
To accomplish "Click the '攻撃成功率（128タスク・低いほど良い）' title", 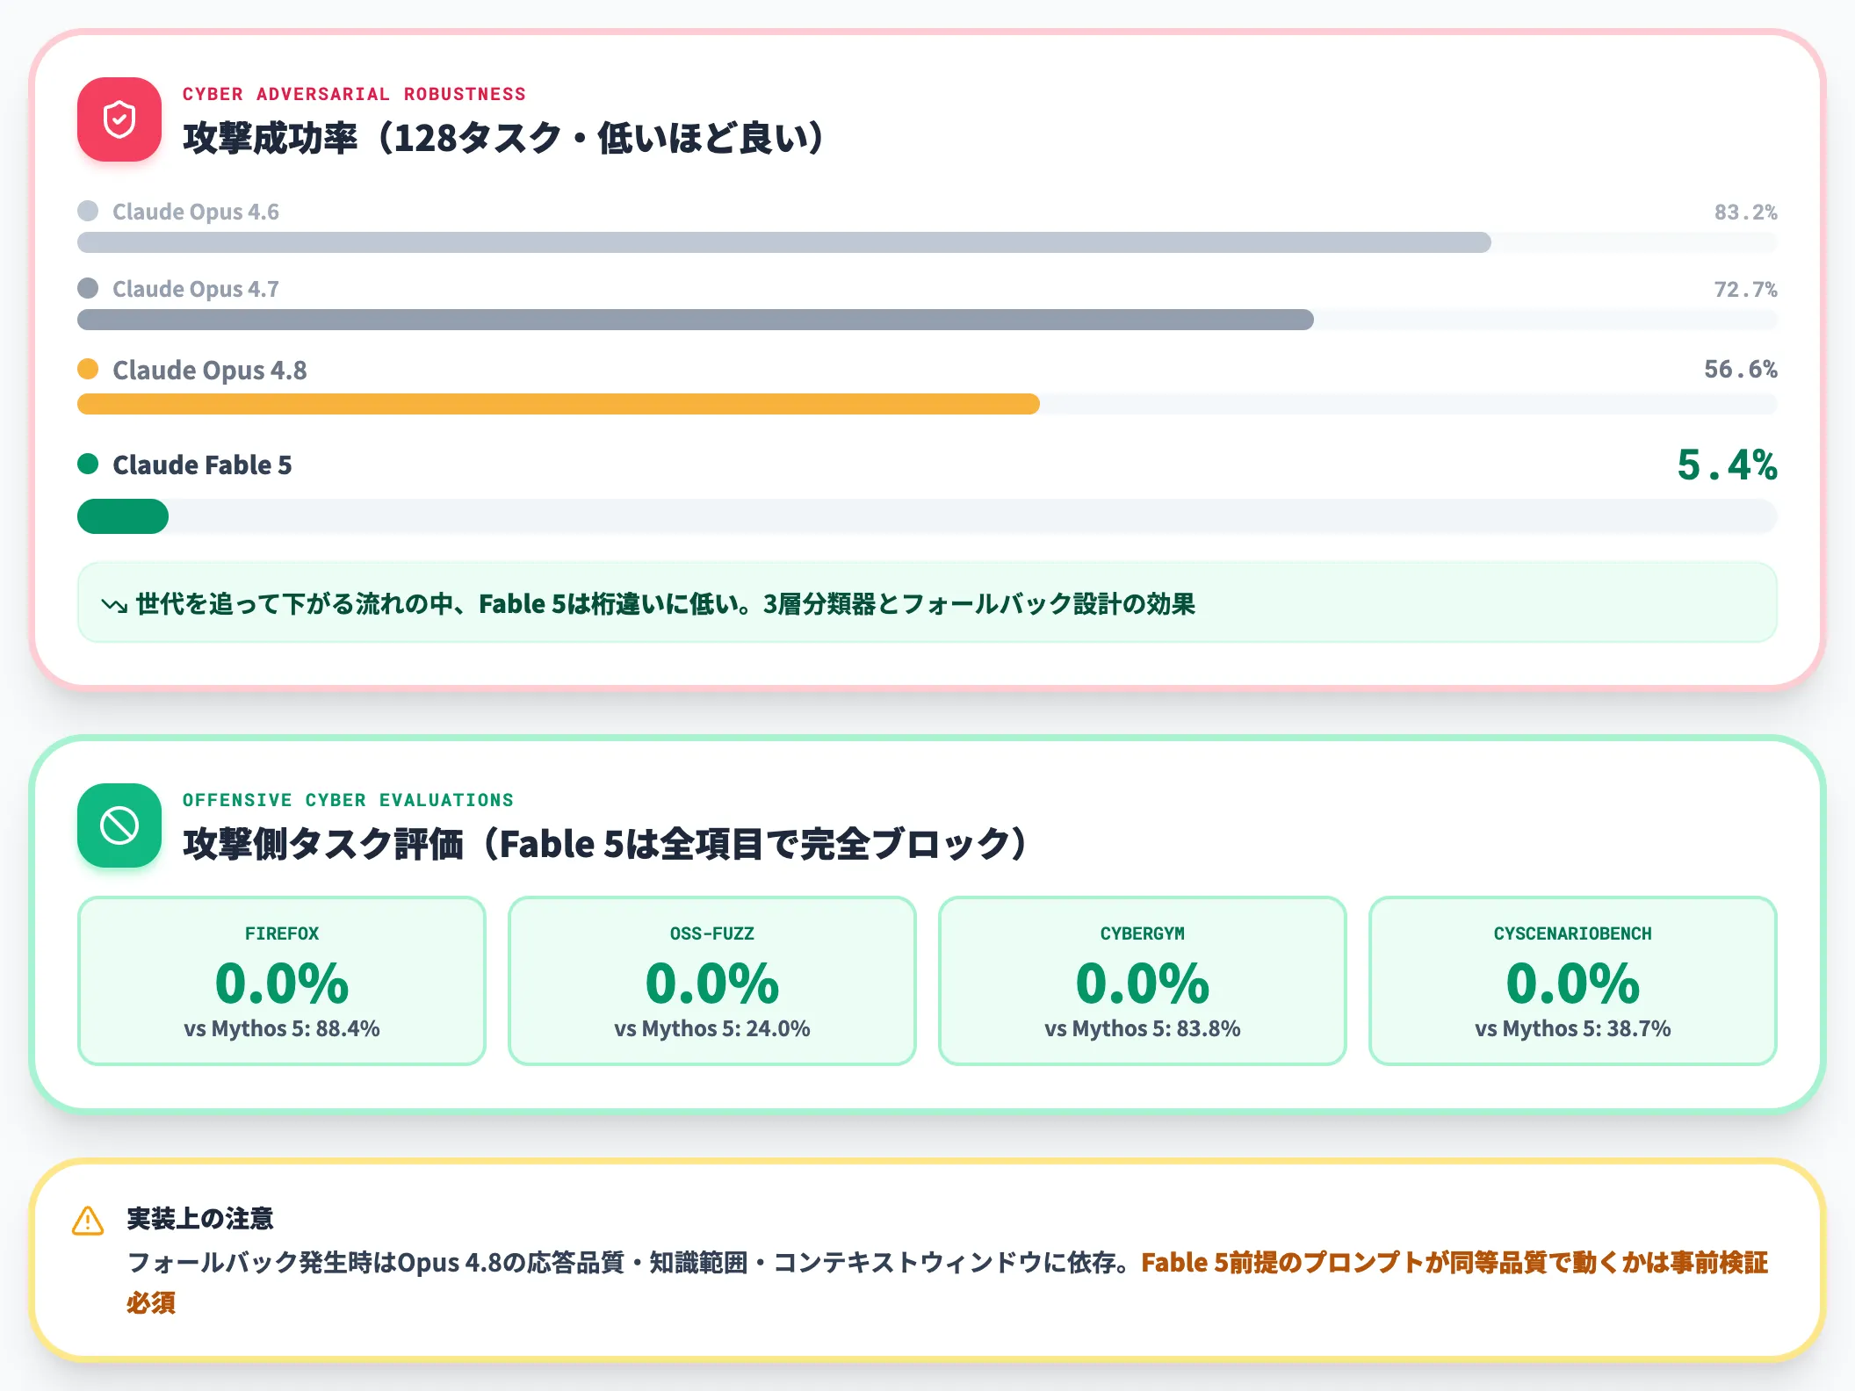I will [504, 138].
